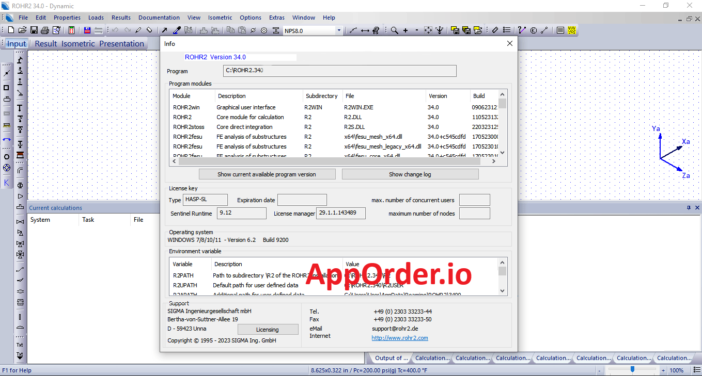This screenshot has width=702, height=376.
Task: Select the ROHR2stoss module row
Action: coord(334,127)
